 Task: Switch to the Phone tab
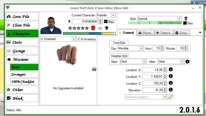[146, 33]
